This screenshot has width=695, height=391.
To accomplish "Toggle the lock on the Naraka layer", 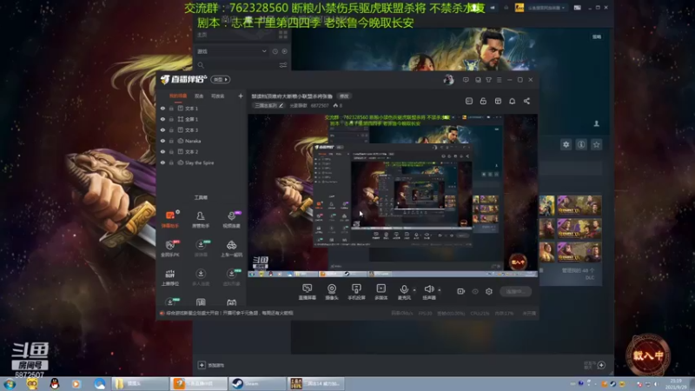I will coord(171,141).
